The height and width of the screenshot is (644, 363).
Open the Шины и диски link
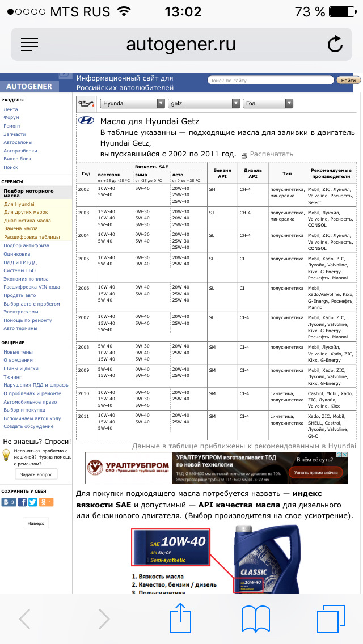tap(21, 368)
